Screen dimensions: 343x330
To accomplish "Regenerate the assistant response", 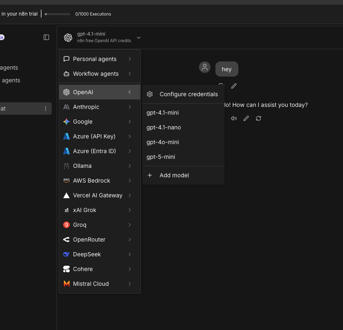I will point(258,118).
